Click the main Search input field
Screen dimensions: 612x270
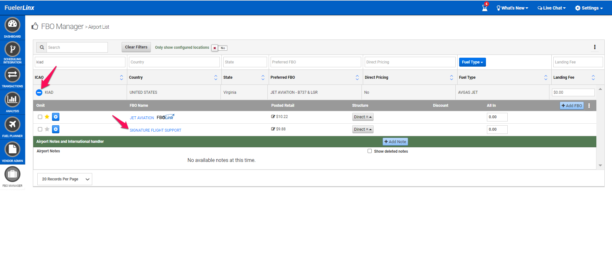click(77, 47)
